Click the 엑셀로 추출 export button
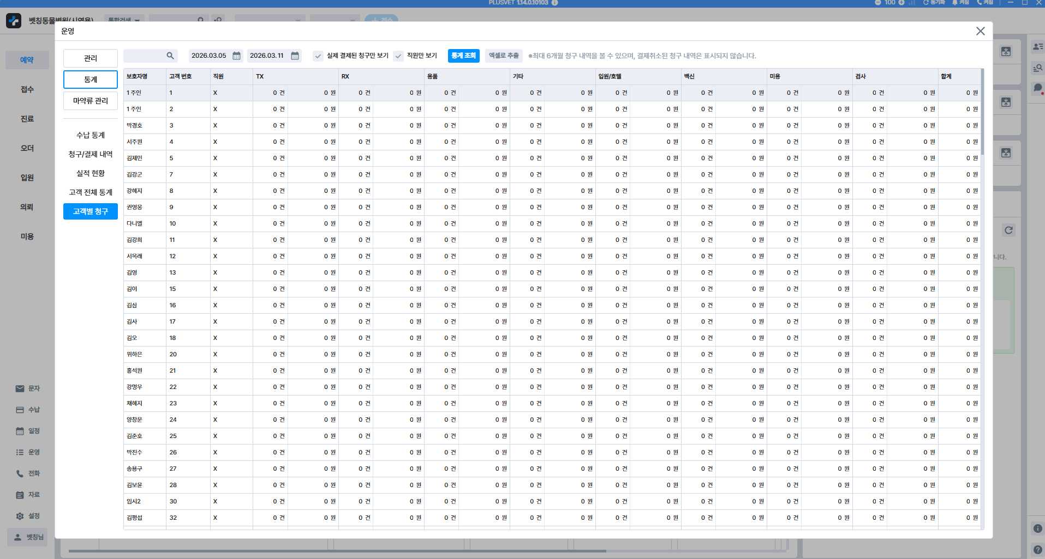Screen dimensions: 1045x559 [x=503, y=56]
